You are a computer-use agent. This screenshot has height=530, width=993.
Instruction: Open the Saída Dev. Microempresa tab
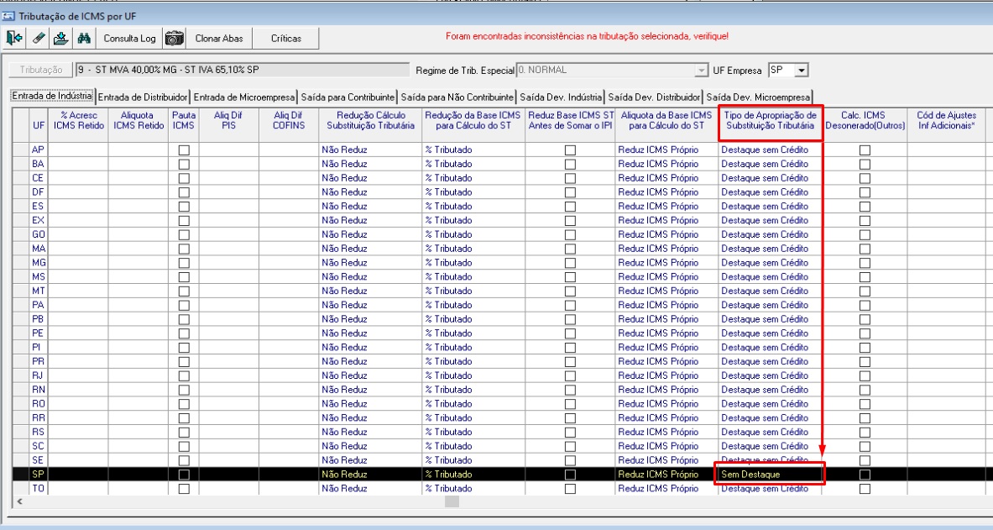pos(758,97)
